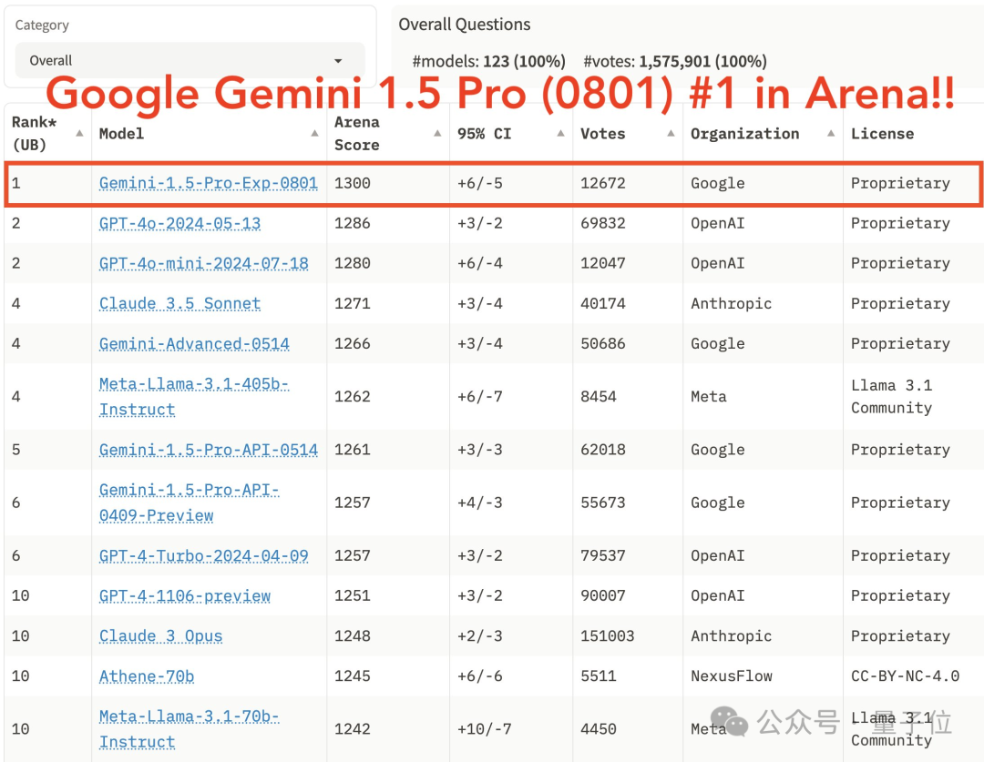The height and width of the screenshot is (762, 984).
Task: Sort by Rank column arrow
Action: coord(79,133)
